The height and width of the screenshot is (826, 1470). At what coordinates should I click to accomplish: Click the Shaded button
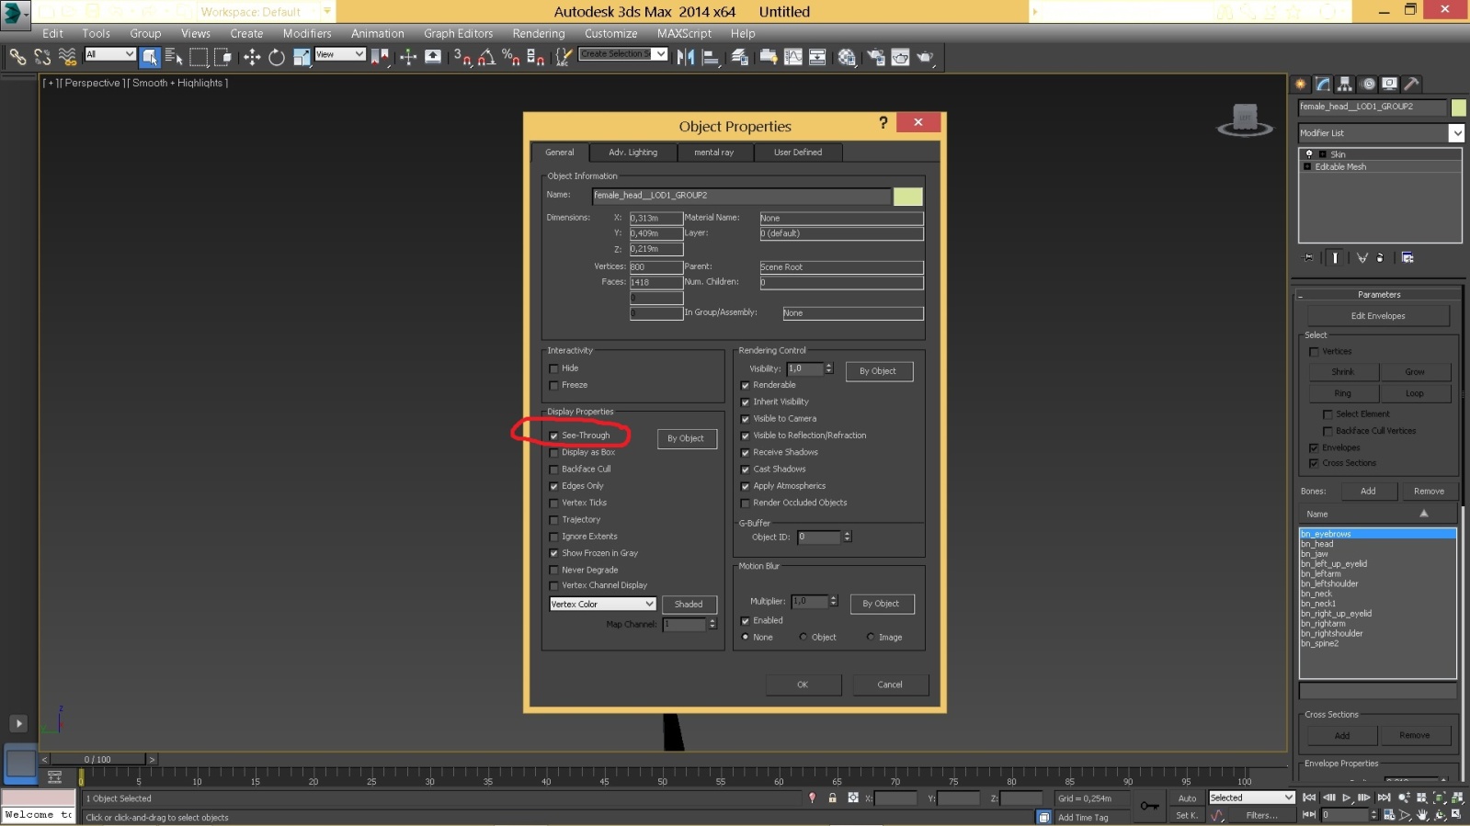(689, 605)
